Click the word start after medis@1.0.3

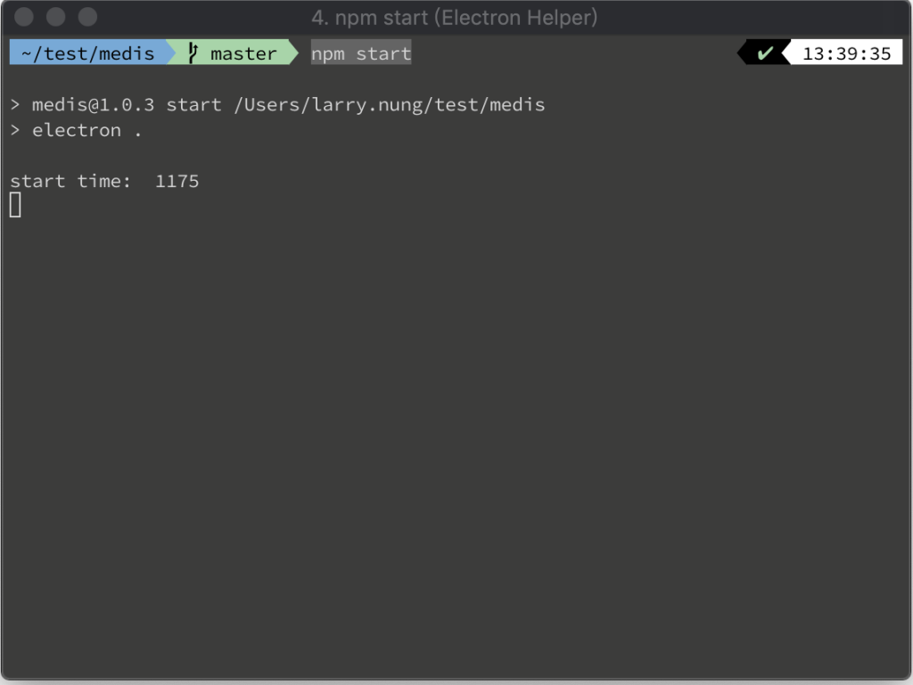(193, 105)
